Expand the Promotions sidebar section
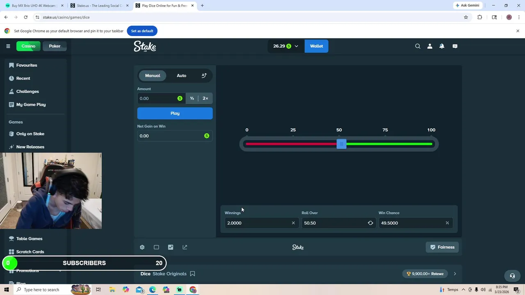 pos(60,270)
